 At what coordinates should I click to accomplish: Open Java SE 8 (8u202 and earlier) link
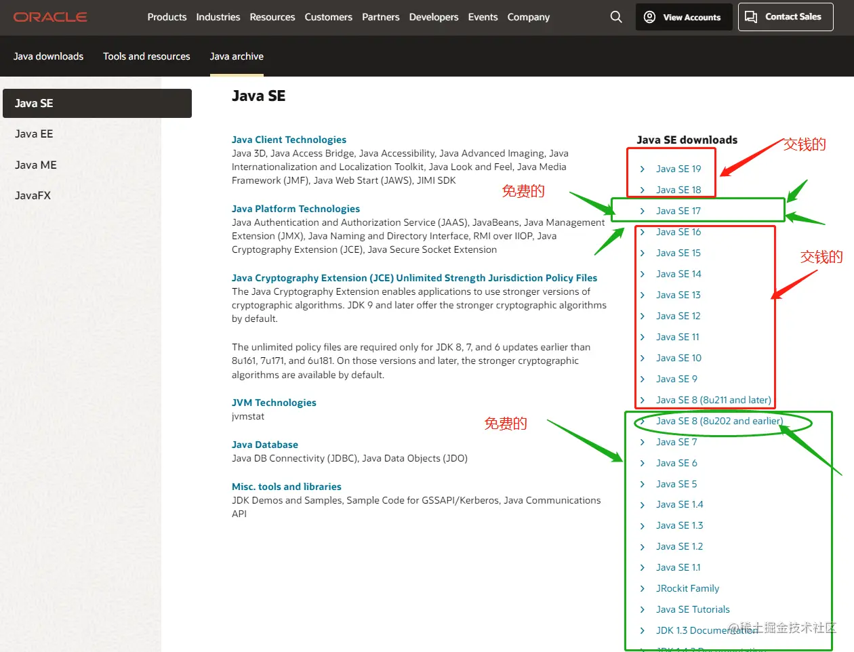[719, 422]
